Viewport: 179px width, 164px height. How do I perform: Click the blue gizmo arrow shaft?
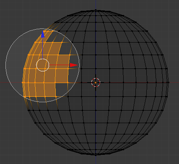coord(43,48)
